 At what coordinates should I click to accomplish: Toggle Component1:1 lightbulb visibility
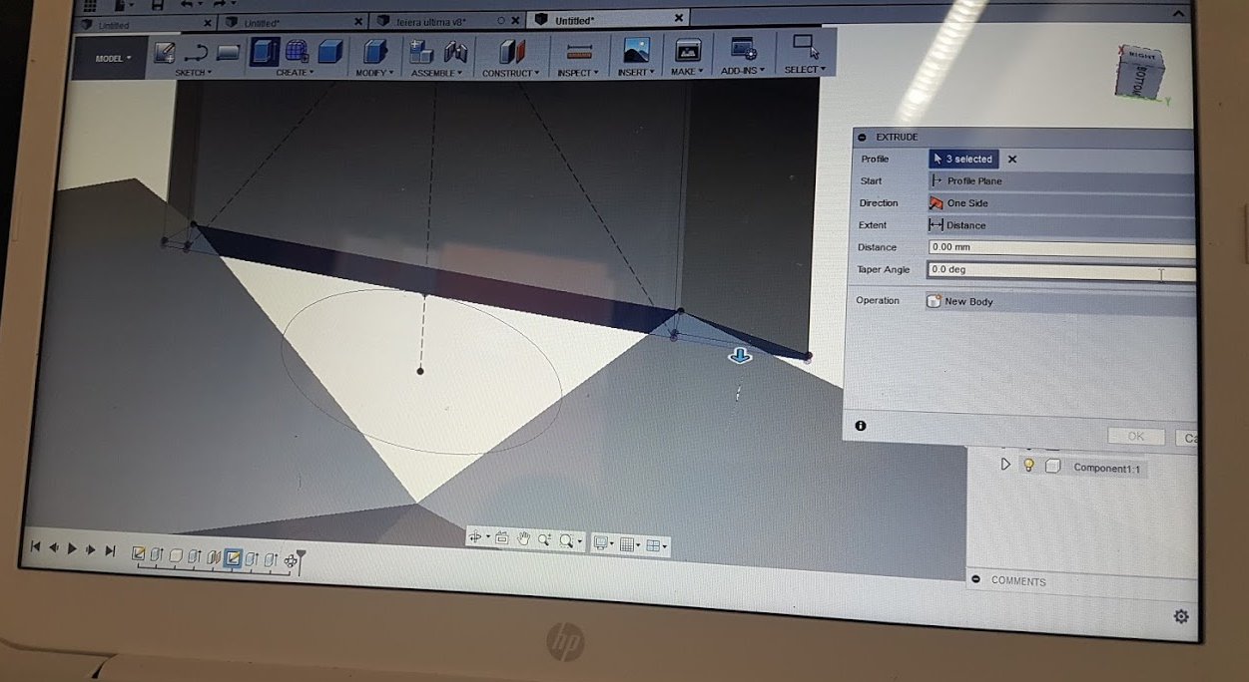pos(1028,465)
